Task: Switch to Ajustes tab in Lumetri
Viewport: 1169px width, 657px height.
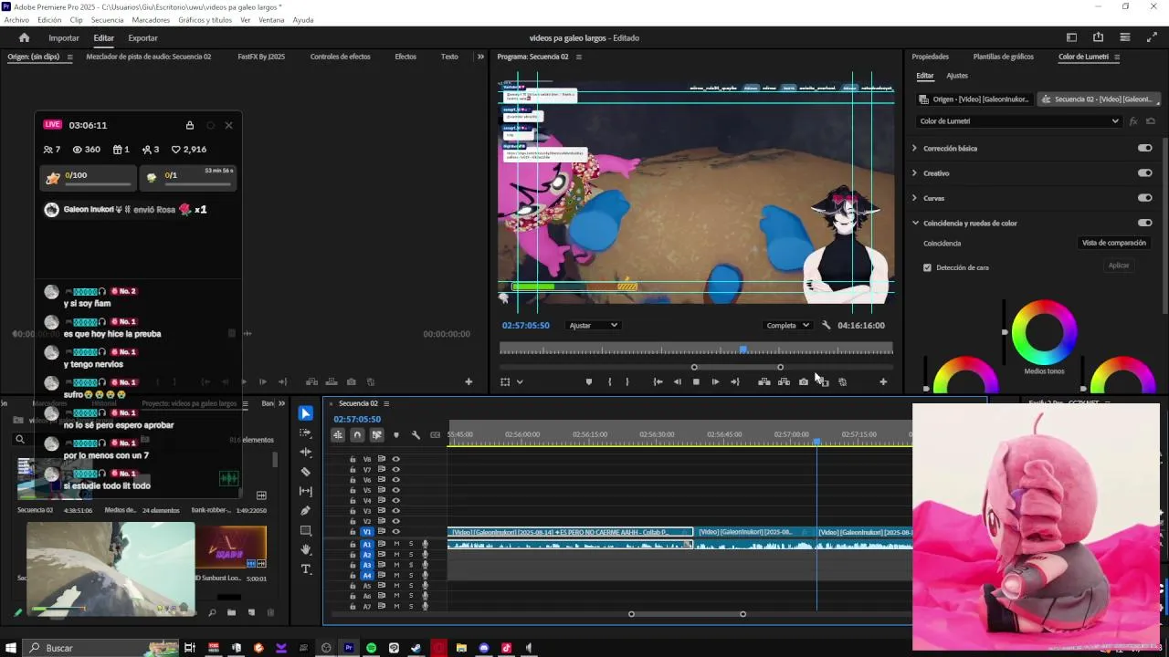Action: click(x=957, y=76)
